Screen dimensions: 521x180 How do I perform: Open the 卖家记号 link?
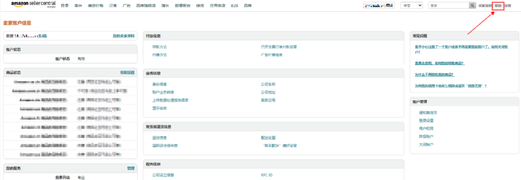(268, 100)
